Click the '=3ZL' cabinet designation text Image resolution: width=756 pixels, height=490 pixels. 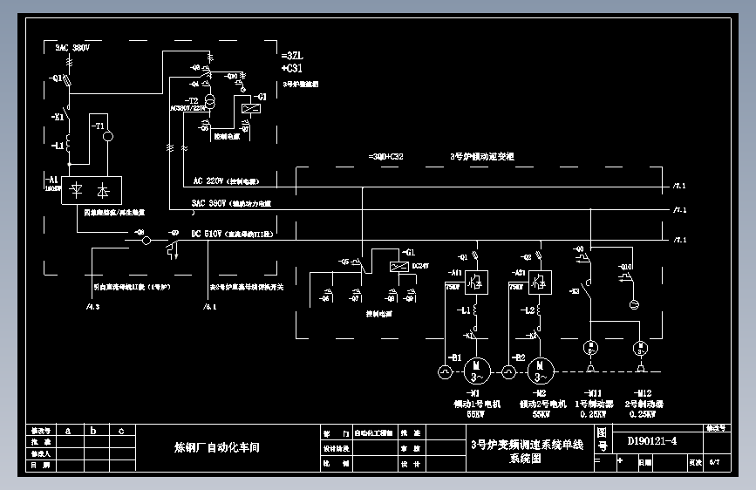tap(292, 56)
